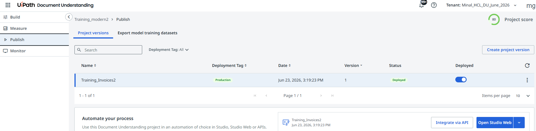Click the magnifier icon in the search box
The width and height of the screenshot is (536, 131).
79,50
